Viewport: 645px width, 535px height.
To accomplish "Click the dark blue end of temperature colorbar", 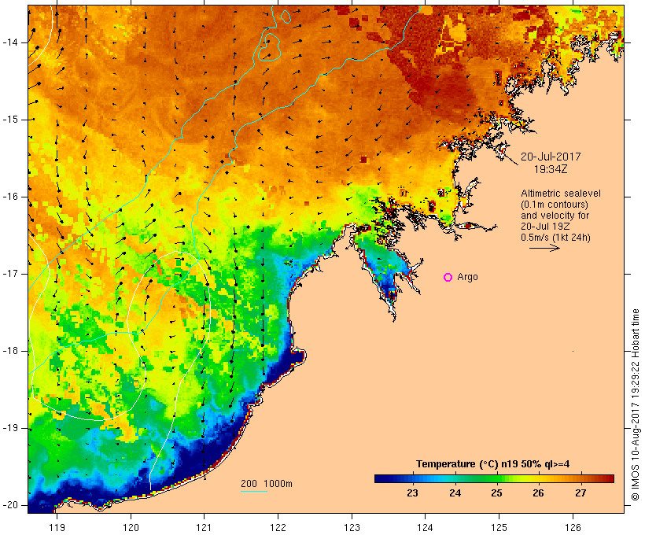I will [381, 478].
